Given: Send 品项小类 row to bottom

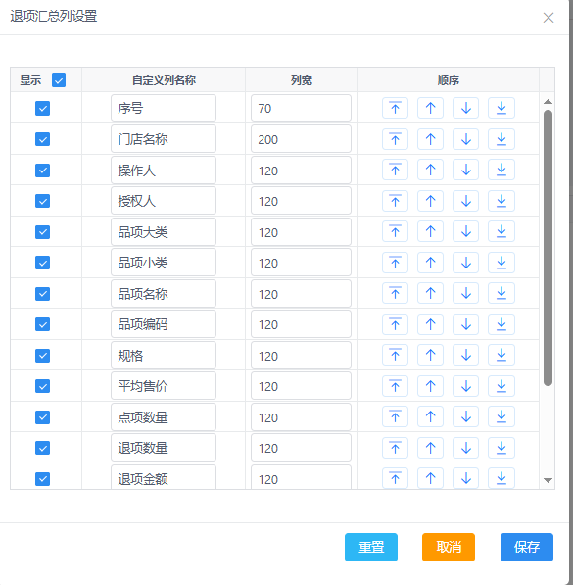Looking at the screenshot, I should click(x=501, y=263).
